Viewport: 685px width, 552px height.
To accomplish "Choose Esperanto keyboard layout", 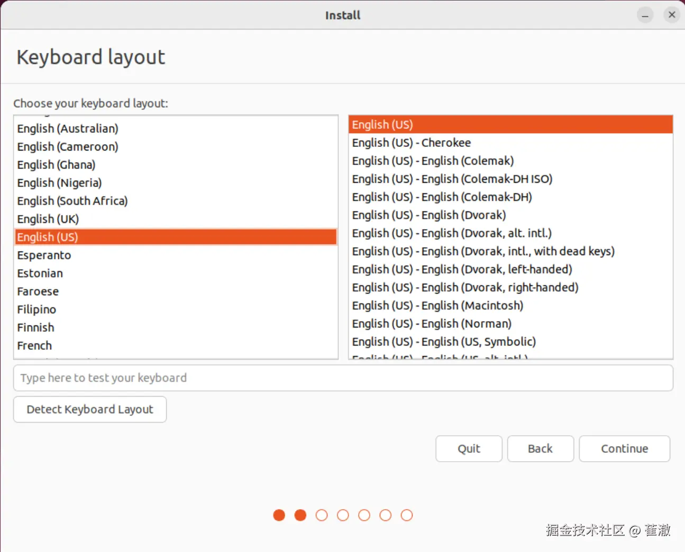I will (x=176, y=255).
